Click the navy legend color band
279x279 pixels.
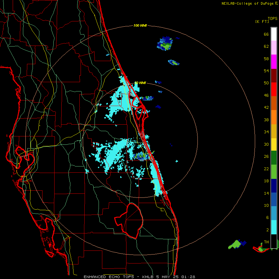pos(274,186)
